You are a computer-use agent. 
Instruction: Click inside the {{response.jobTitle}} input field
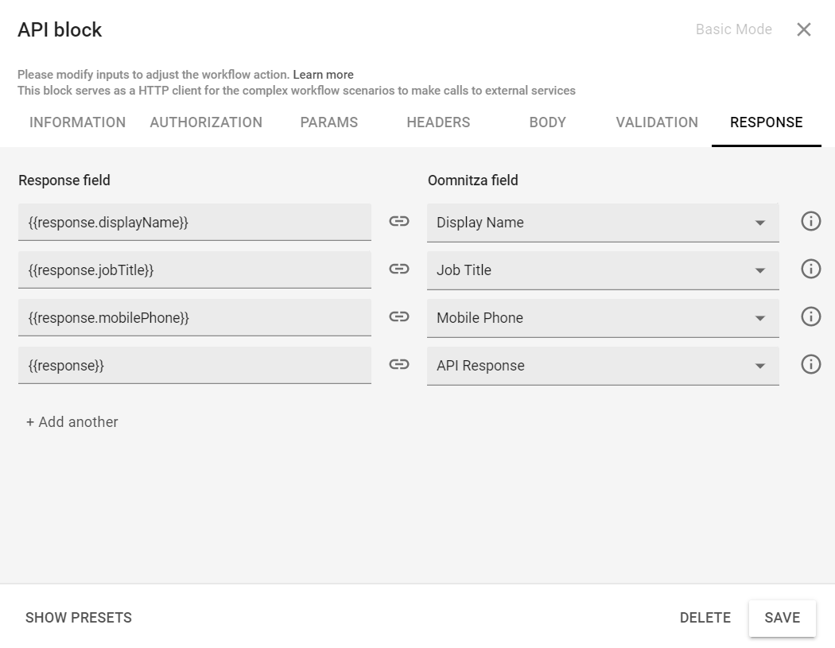coord(195,270)
